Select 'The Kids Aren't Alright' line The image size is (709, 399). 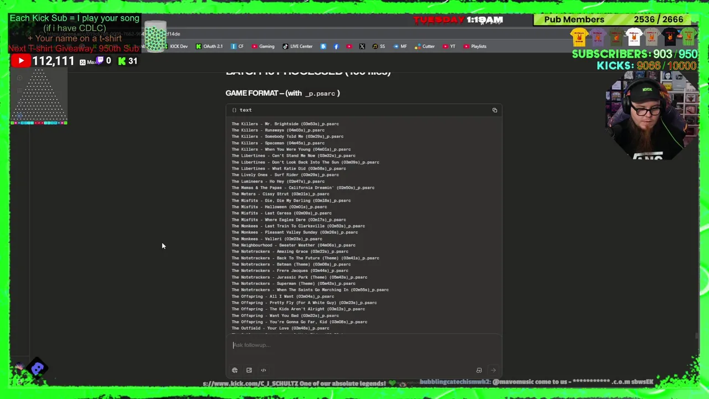[x=299, y=309]
